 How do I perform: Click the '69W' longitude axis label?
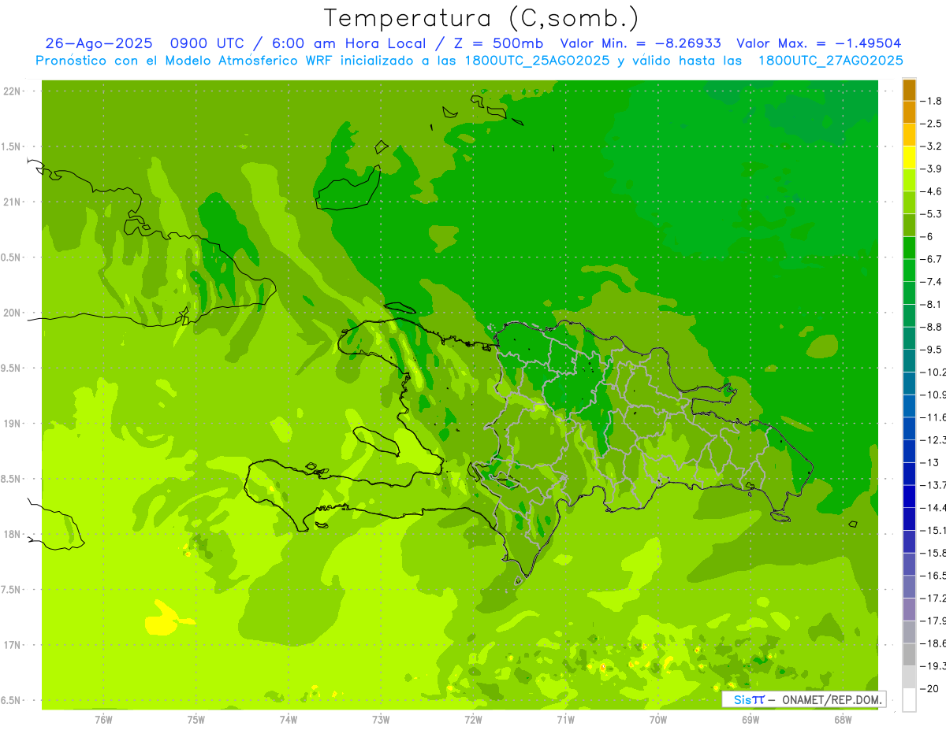click(750, 719)
